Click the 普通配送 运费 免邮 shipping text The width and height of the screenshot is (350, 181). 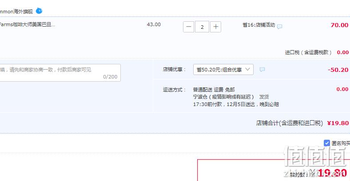click(214, 90)
